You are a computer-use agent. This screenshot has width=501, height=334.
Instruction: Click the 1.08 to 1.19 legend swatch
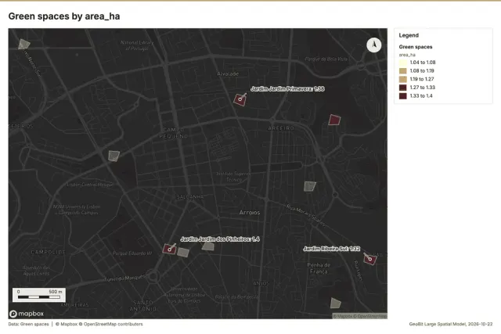click(403, 71)
